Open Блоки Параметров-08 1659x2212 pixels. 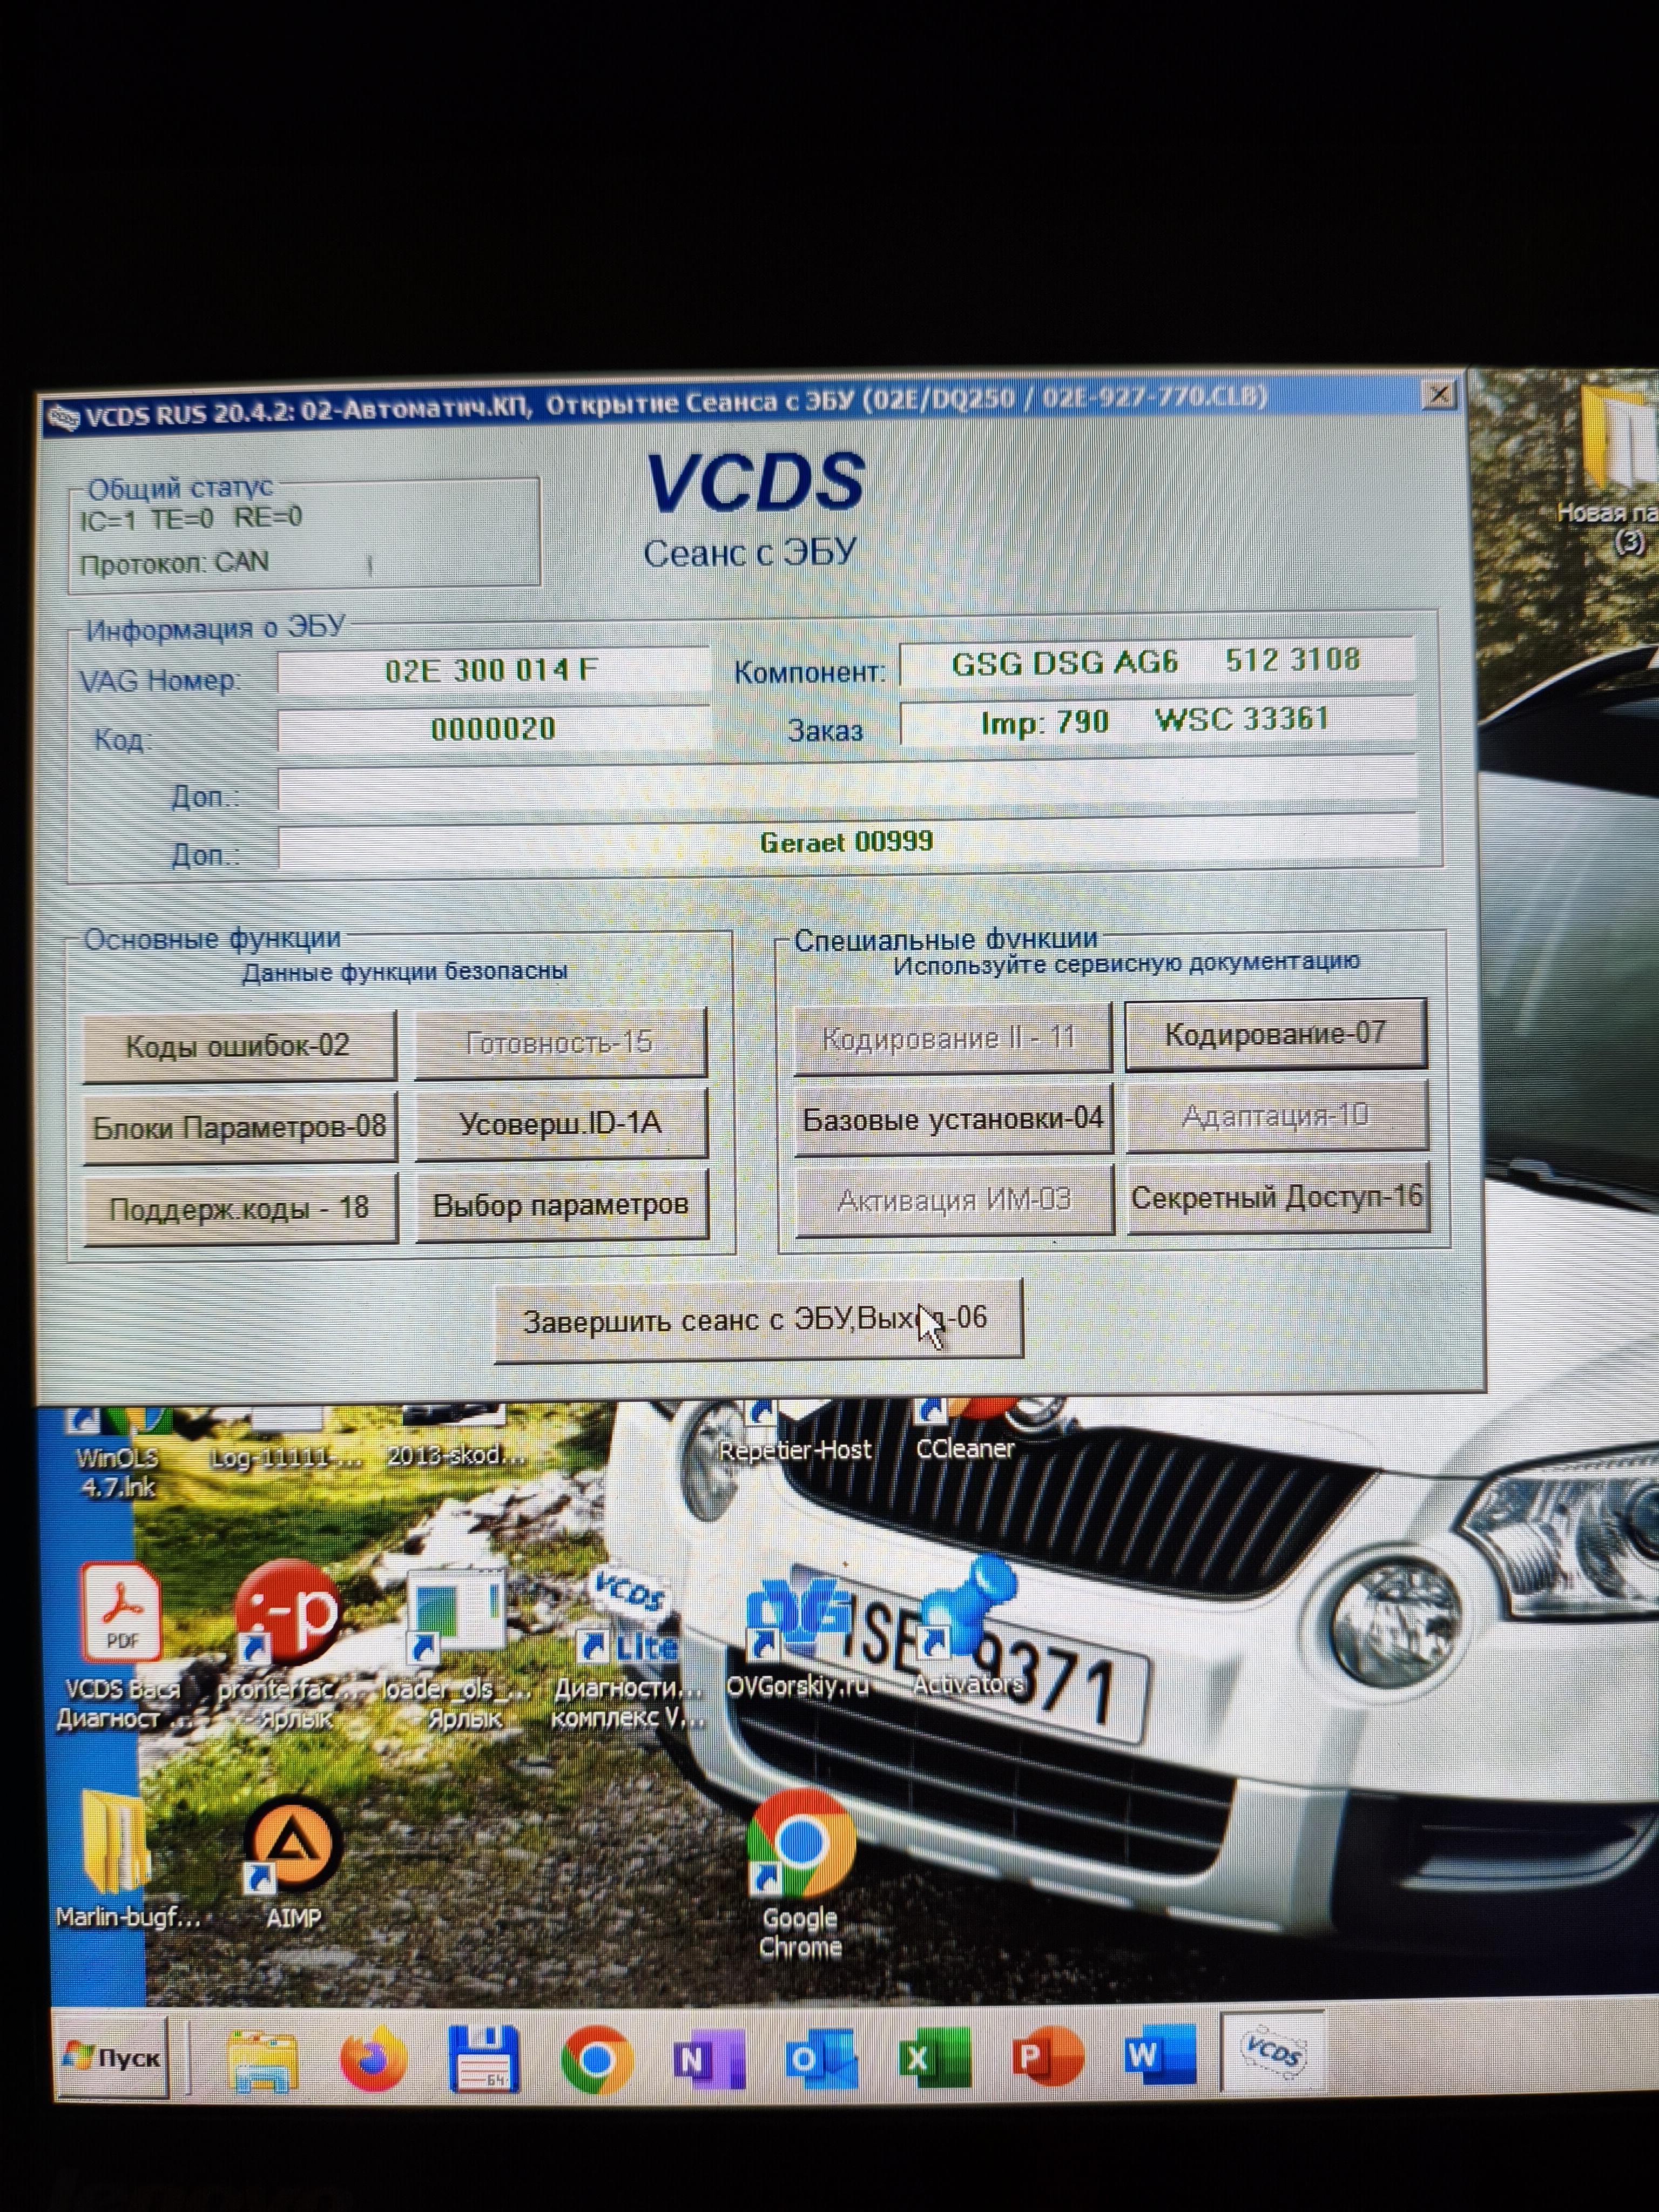pos(239,1128)
